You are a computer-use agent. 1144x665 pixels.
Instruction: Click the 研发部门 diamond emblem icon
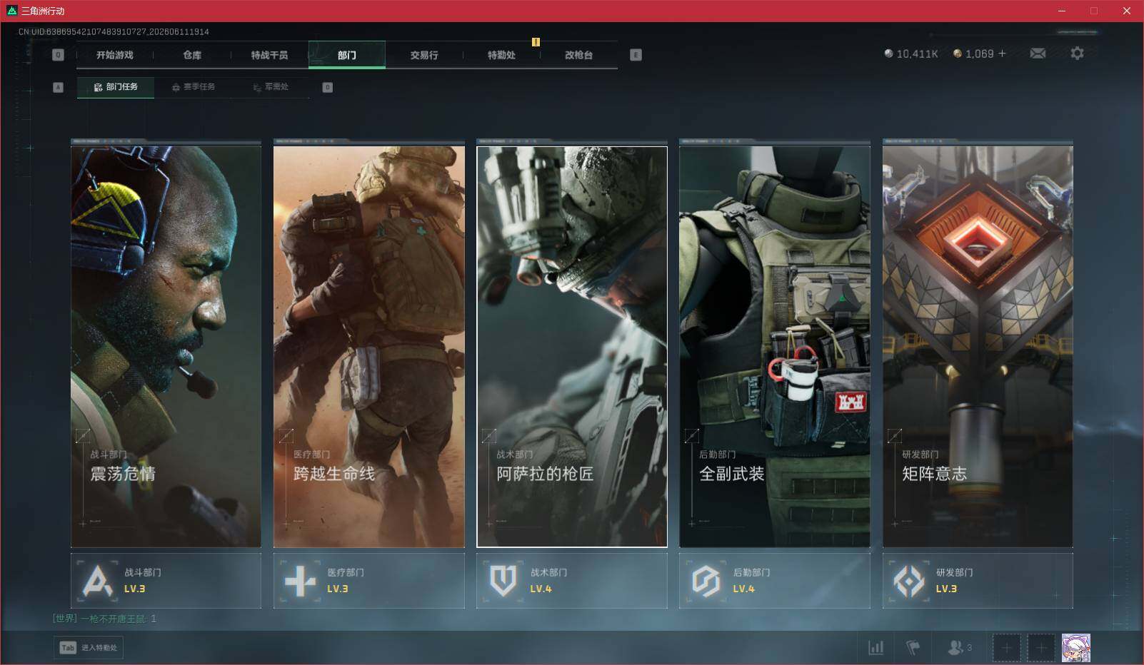[x=908, y=581]
